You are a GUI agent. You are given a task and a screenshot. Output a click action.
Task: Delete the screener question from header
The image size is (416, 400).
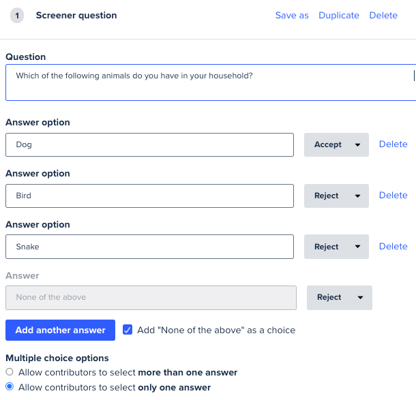pos(383,16)
